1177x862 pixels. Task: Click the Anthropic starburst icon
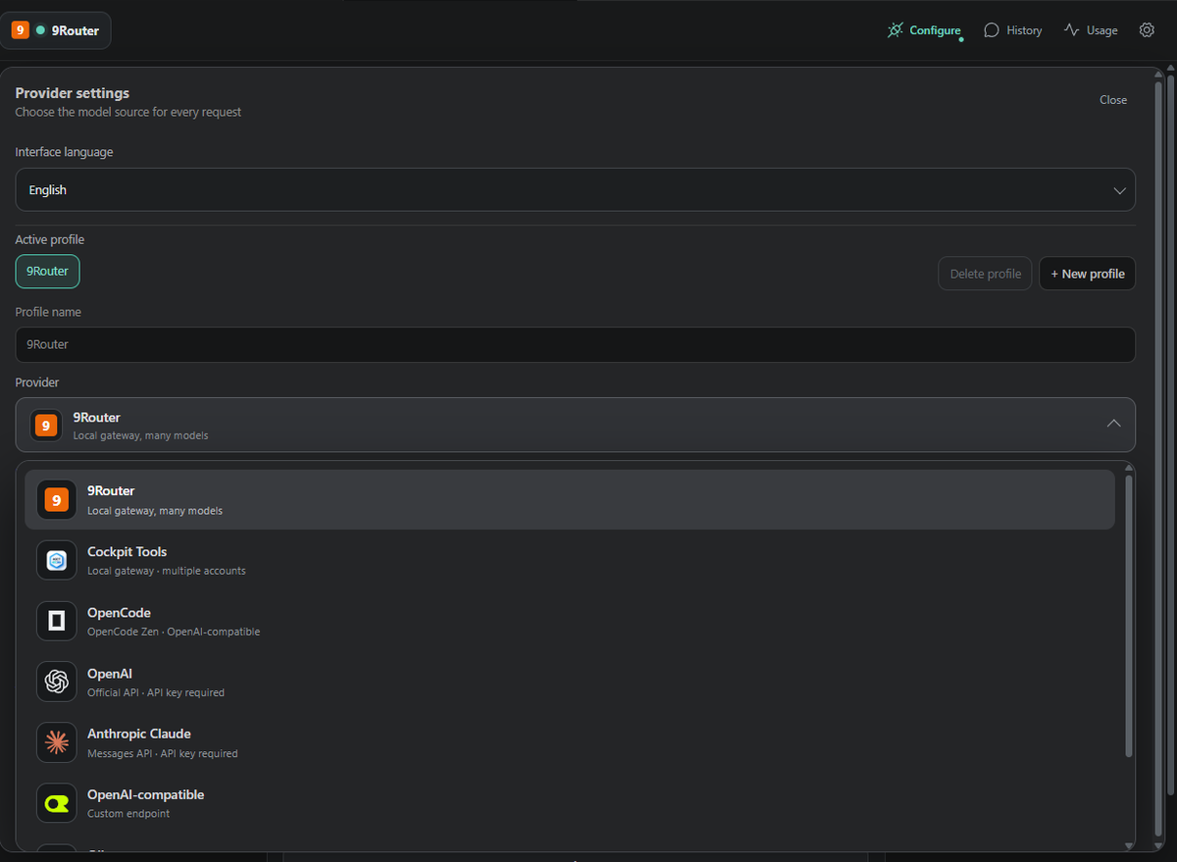pos(56,742)
